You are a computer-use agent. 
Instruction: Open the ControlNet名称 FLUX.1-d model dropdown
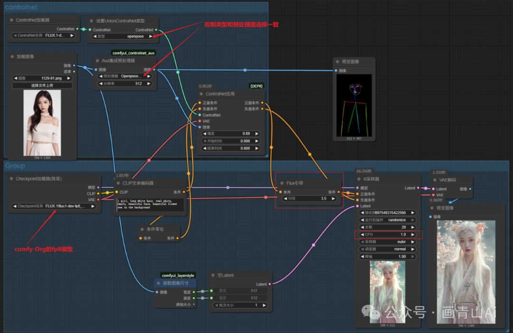point(44,36)
